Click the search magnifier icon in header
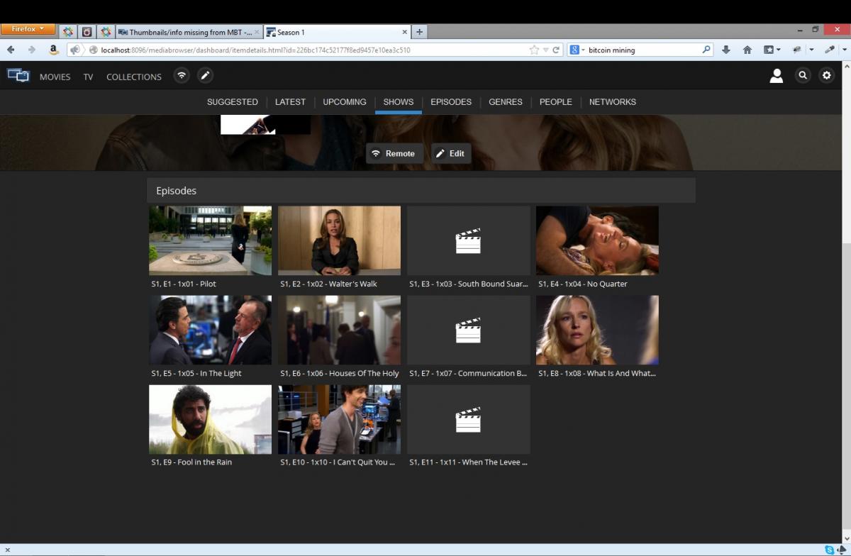The image size is (851, 556). (803, 75)
